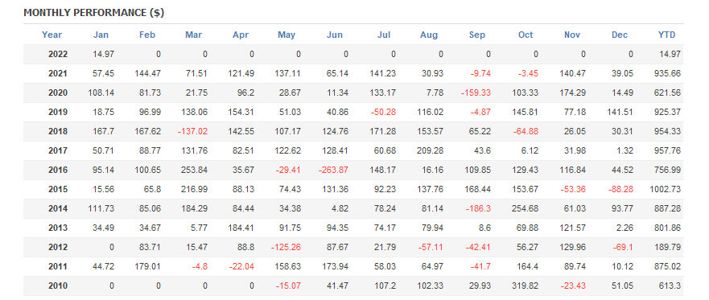709x300 pixels.
Task: Click the 2018 year row label
Action: 58,131
